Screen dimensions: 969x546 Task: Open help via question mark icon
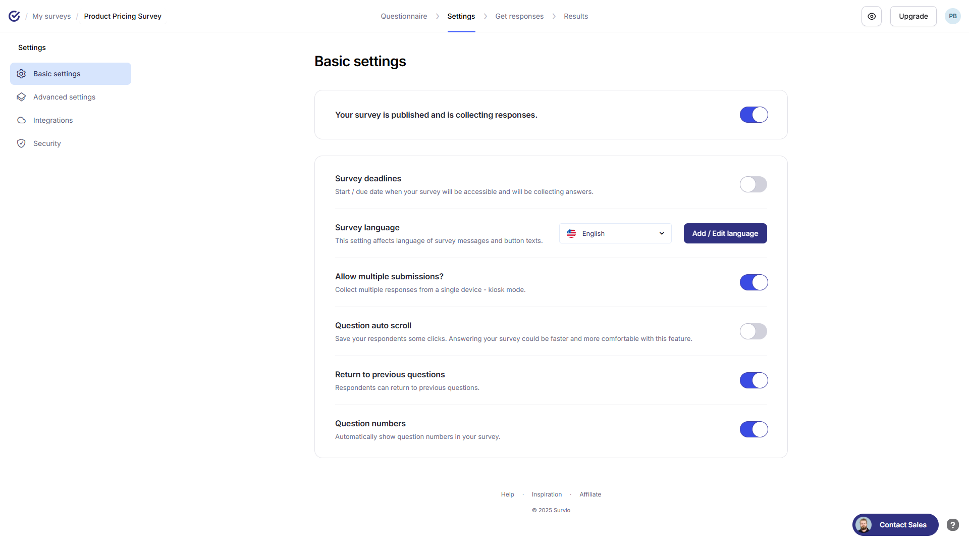point(952,525)
